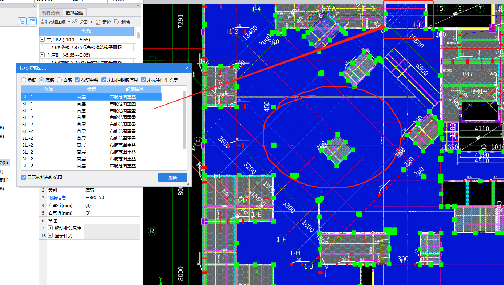
Task: Select the highlighted SLJ-1 row in results
Action: pyautogui.click(x=91, y=97)
